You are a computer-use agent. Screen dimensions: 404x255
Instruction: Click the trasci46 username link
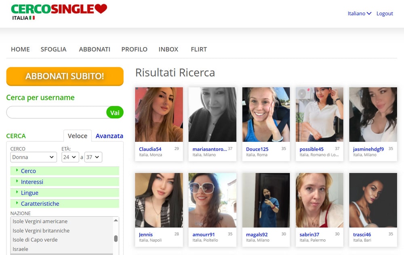362,234
